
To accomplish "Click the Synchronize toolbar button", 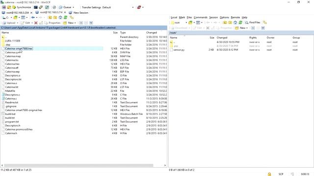I will click(x=22, y=7).
